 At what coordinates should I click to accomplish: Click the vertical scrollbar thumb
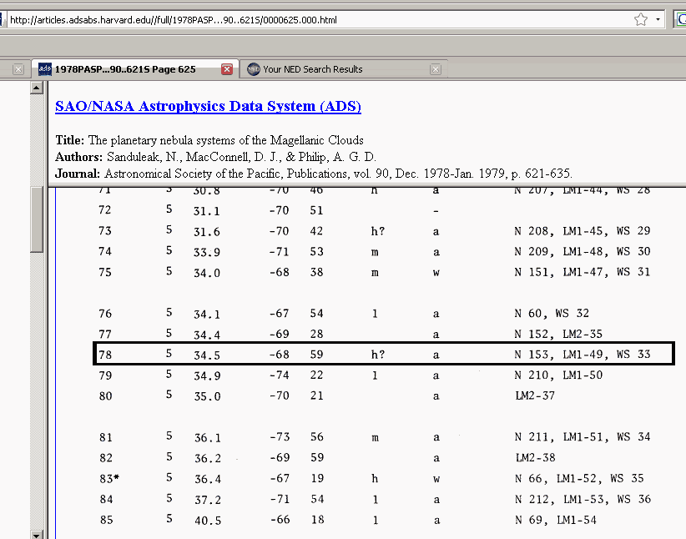(38, 219)
